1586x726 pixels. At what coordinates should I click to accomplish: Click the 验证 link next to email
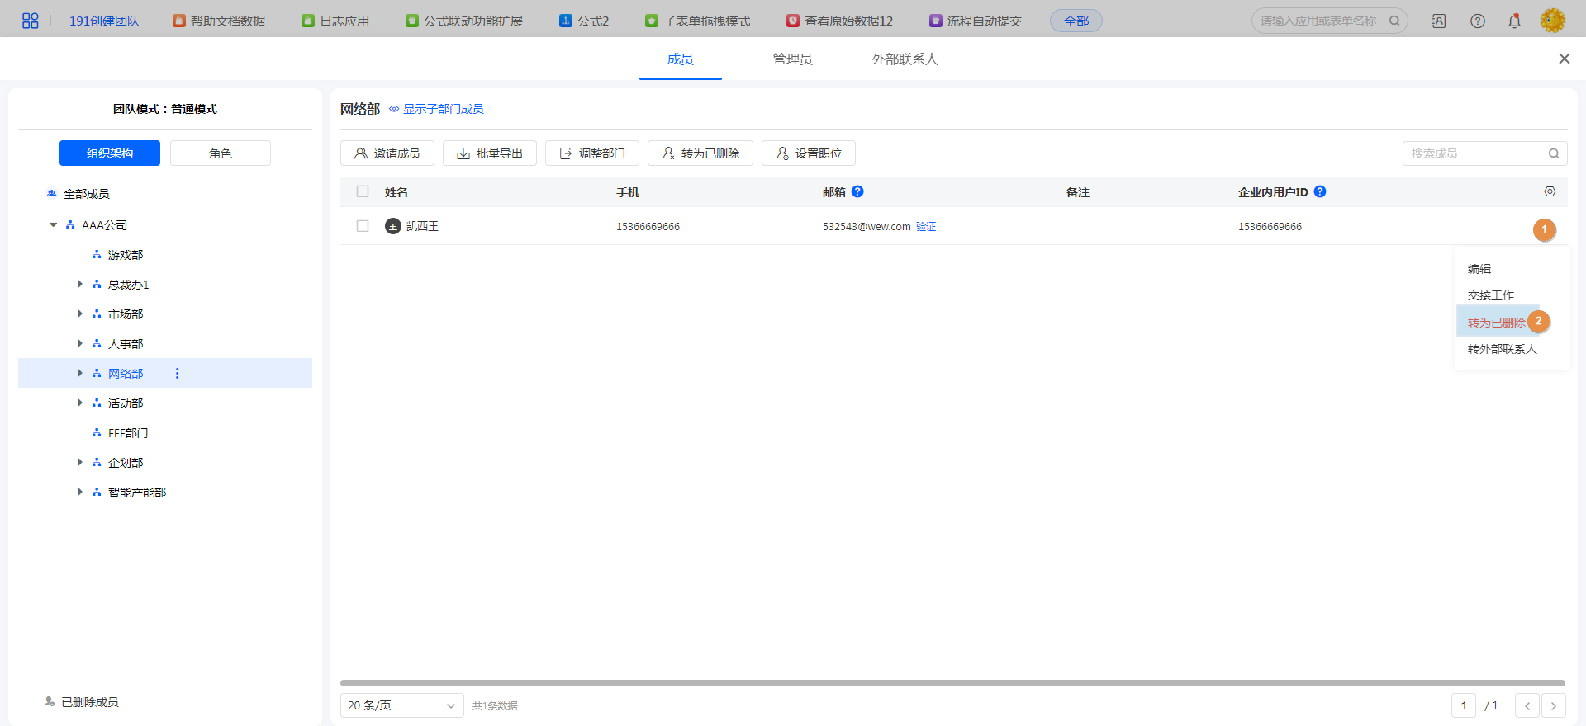pyautogui.click(x=926, y=227)
